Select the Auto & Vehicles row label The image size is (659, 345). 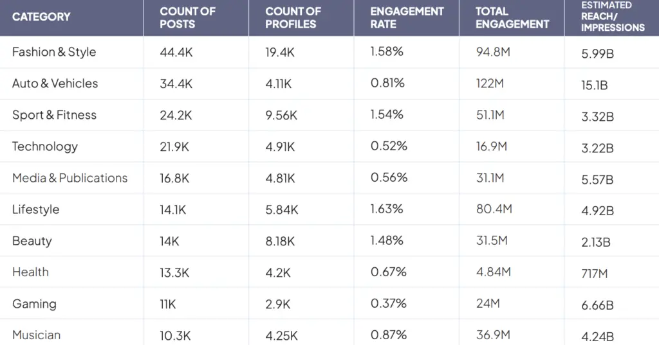[x=55, y=84]
